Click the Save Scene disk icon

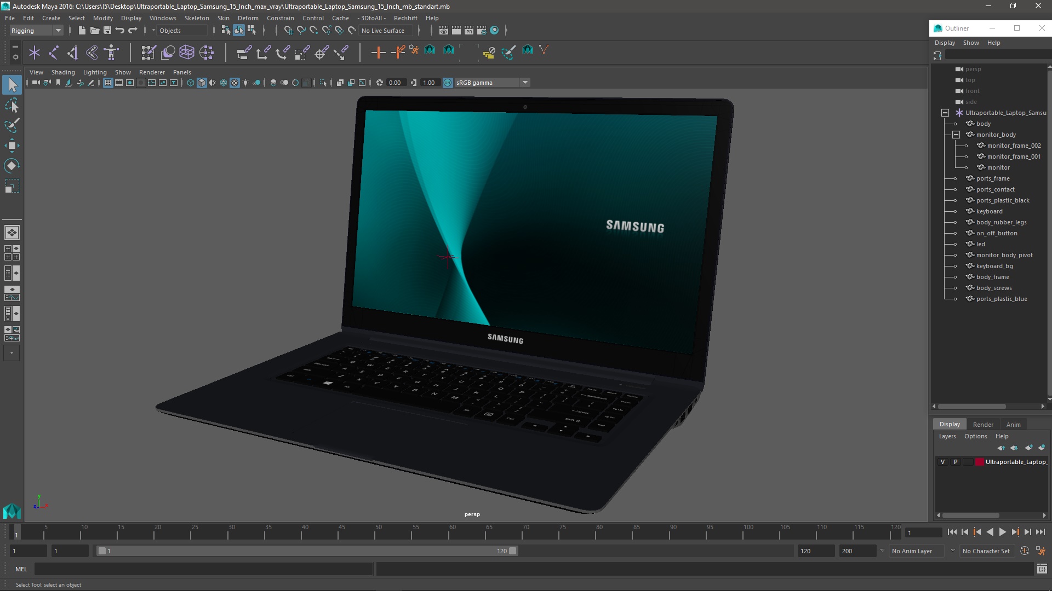107,30
